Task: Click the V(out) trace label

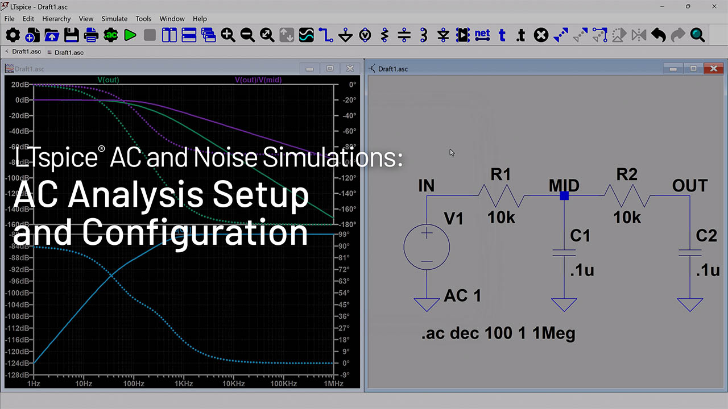Action: (x=108, y=80)
